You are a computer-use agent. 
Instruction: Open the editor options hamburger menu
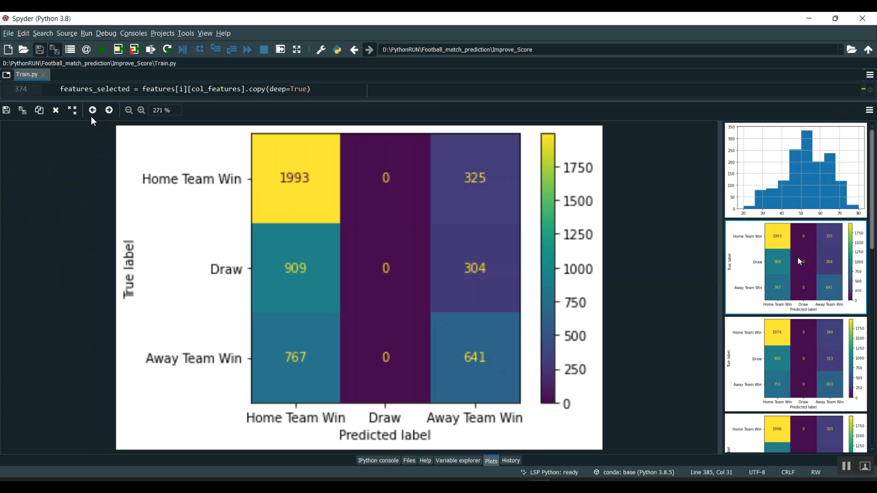[x=869, y=75]
